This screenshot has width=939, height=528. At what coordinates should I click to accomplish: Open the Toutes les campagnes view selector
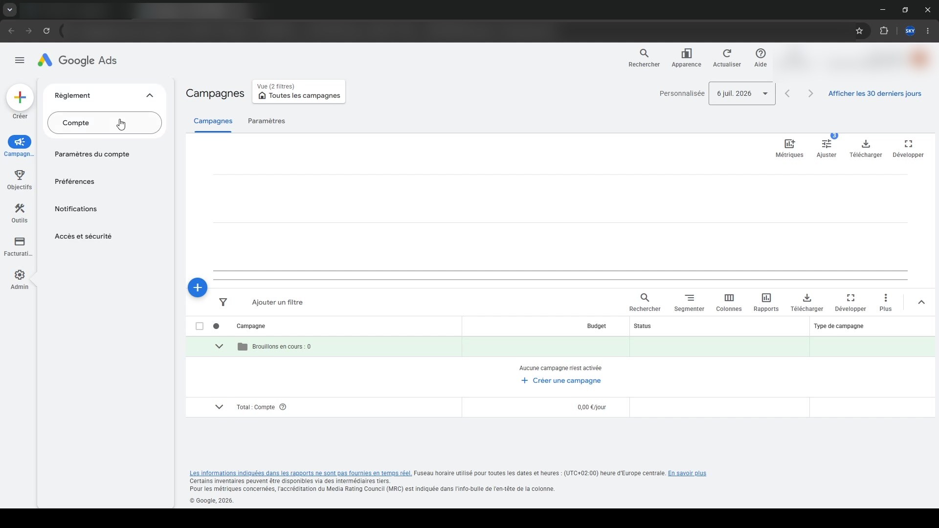click(299, 91)
